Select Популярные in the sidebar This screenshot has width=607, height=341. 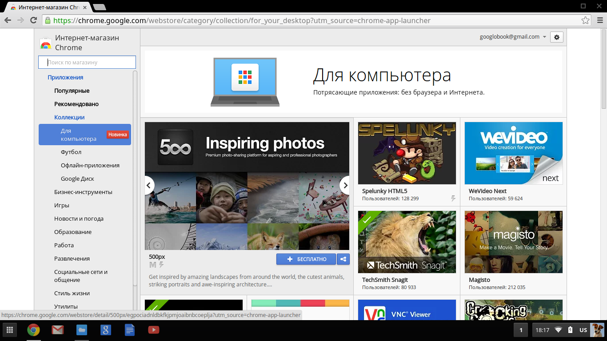[x=72, y=91]
